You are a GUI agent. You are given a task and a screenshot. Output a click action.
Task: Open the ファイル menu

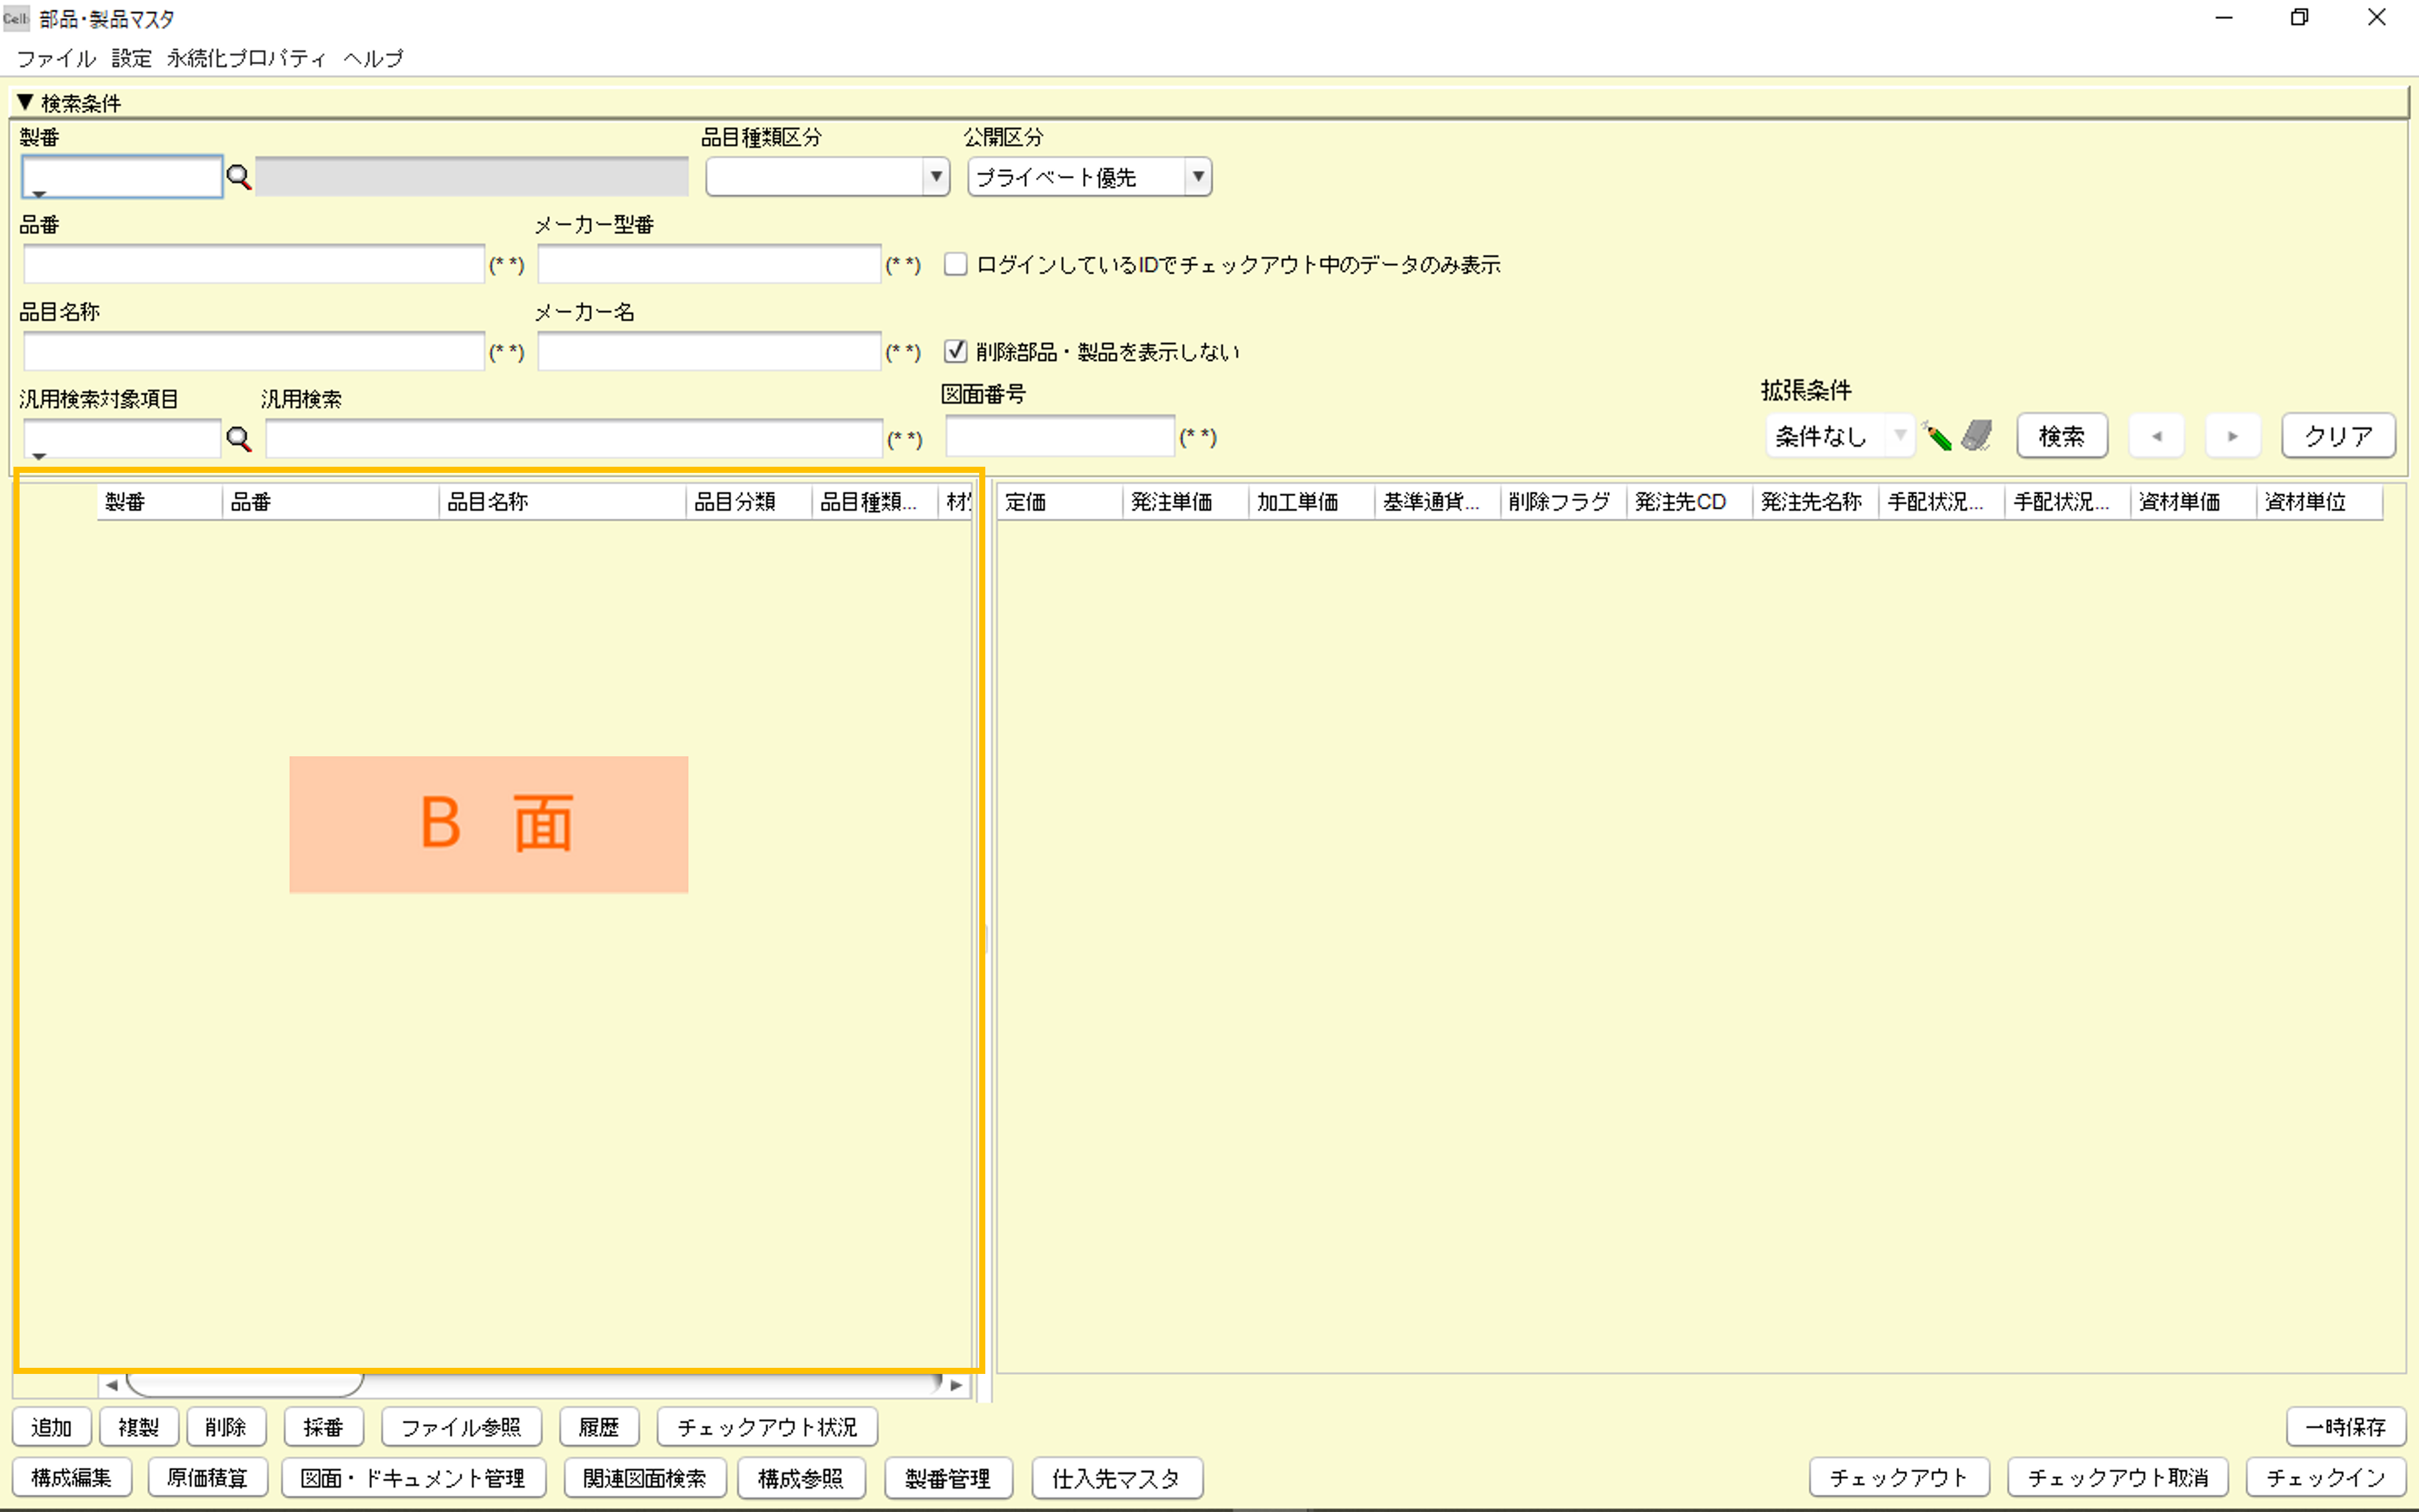pos(56,58)
